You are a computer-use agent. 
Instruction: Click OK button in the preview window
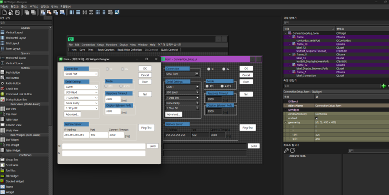145,68
